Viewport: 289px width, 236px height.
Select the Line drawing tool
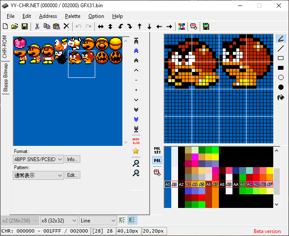point(280,48)
